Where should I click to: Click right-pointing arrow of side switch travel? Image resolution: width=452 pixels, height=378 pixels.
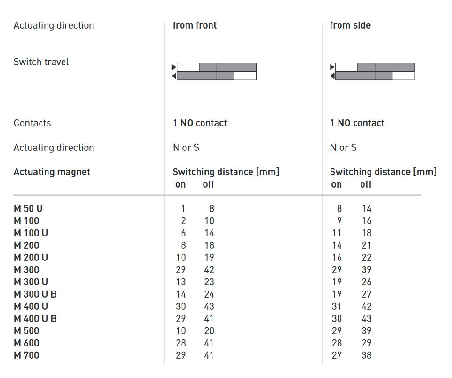(332, 67)
